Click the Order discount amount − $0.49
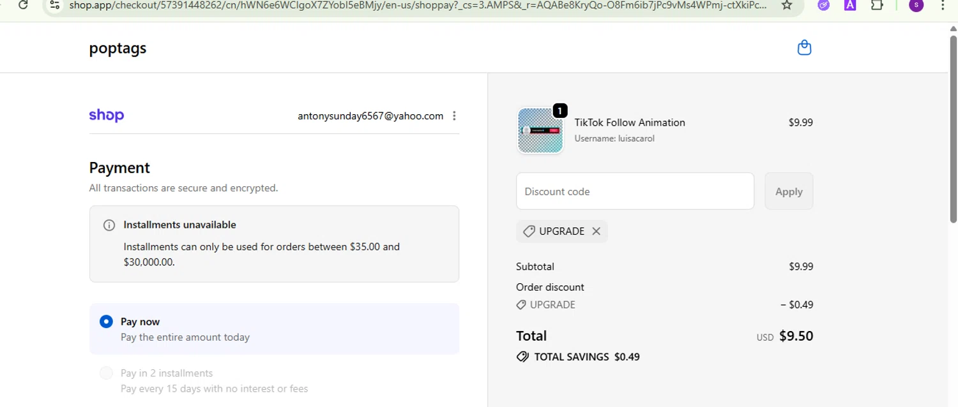 pyautogui.click(x=796, y=305)
